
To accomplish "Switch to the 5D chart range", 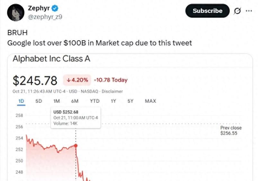I will (39, 101).
